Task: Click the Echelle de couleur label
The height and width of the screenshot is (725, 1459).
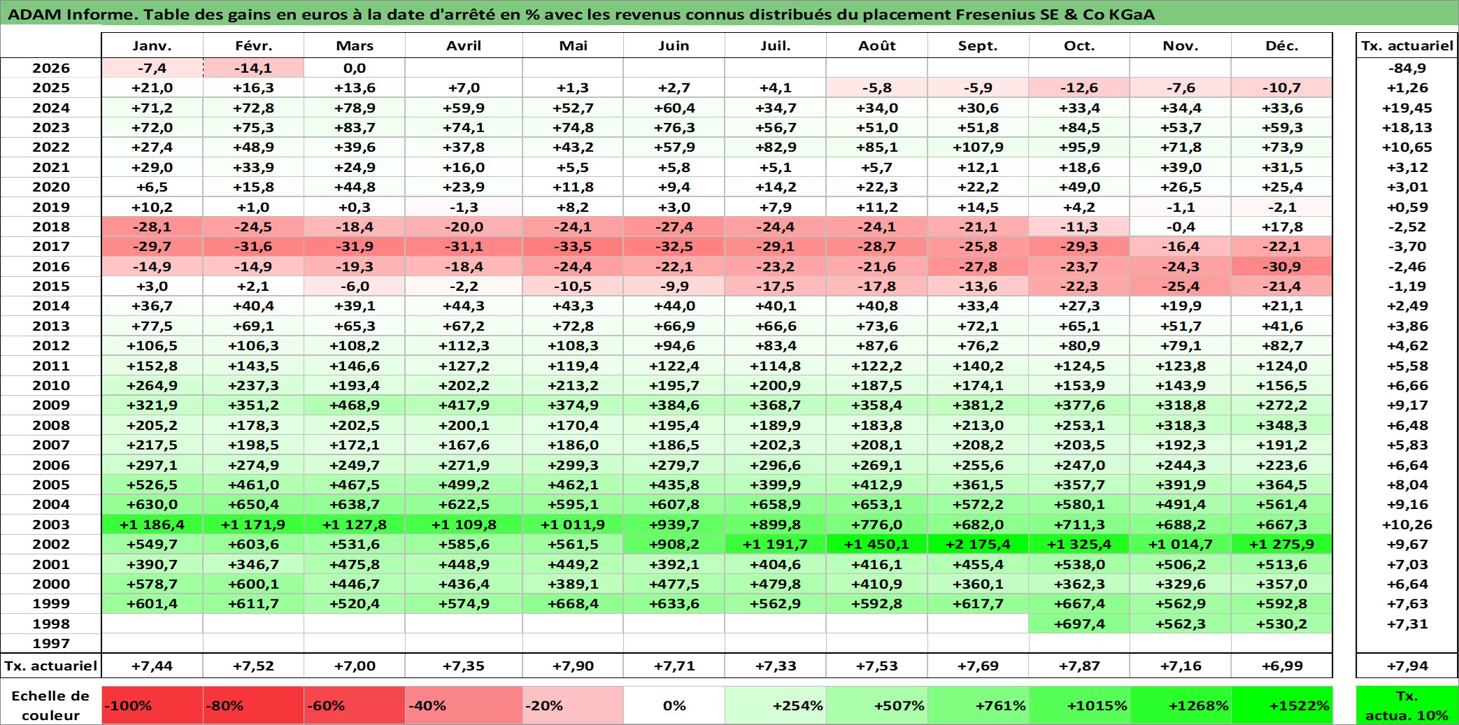Action: 51,705
